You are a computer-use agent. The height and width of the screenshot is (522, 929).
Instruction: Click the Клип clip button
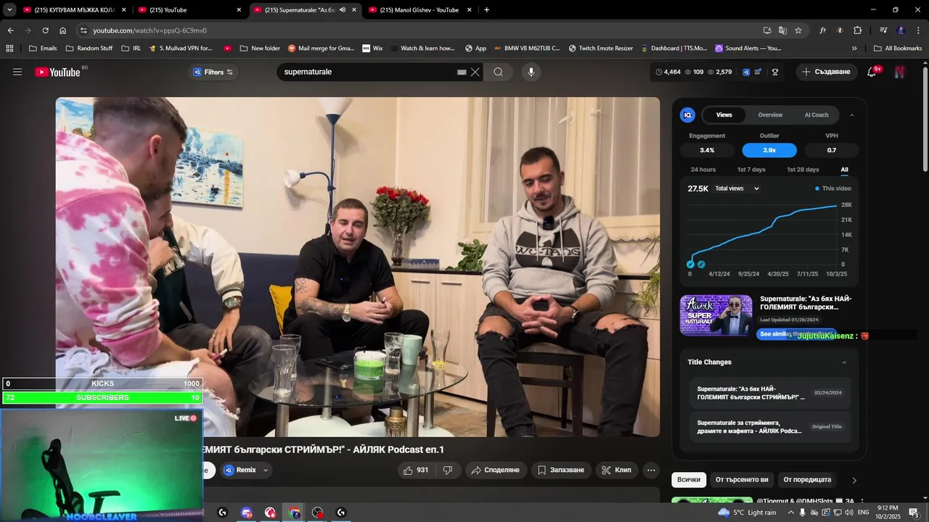pyautogui.click(x=617, y=470)
